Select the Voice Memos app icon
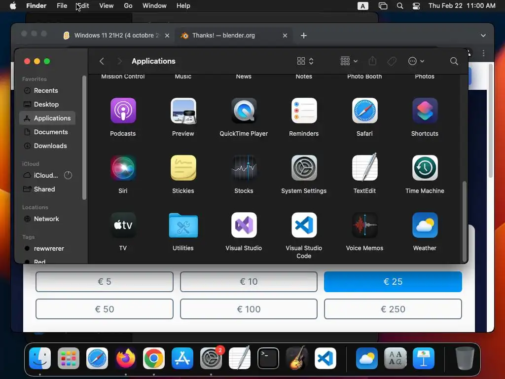505x379 pixels. coord(364,225)
